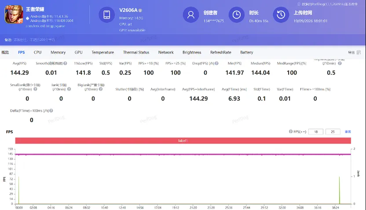Click the 重置 reset link
366x210 pixels.
pyautogui.click(x=348, y=132)
